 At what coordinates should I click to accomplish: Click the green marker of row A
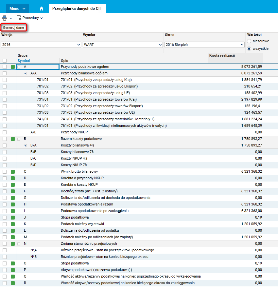tap(13, 67)
